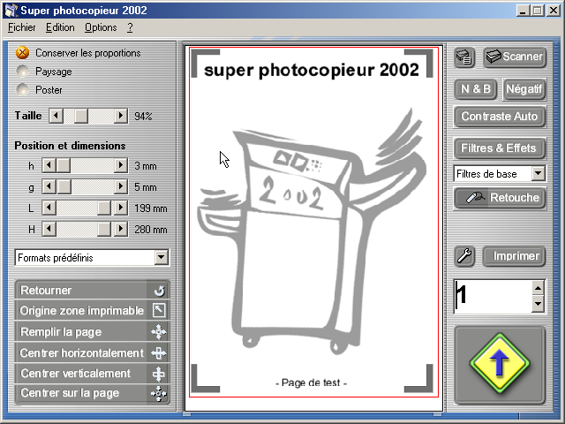Decrease g value with the left arrow
This screenshot has height=424, width=565.
tap(49, 186)
